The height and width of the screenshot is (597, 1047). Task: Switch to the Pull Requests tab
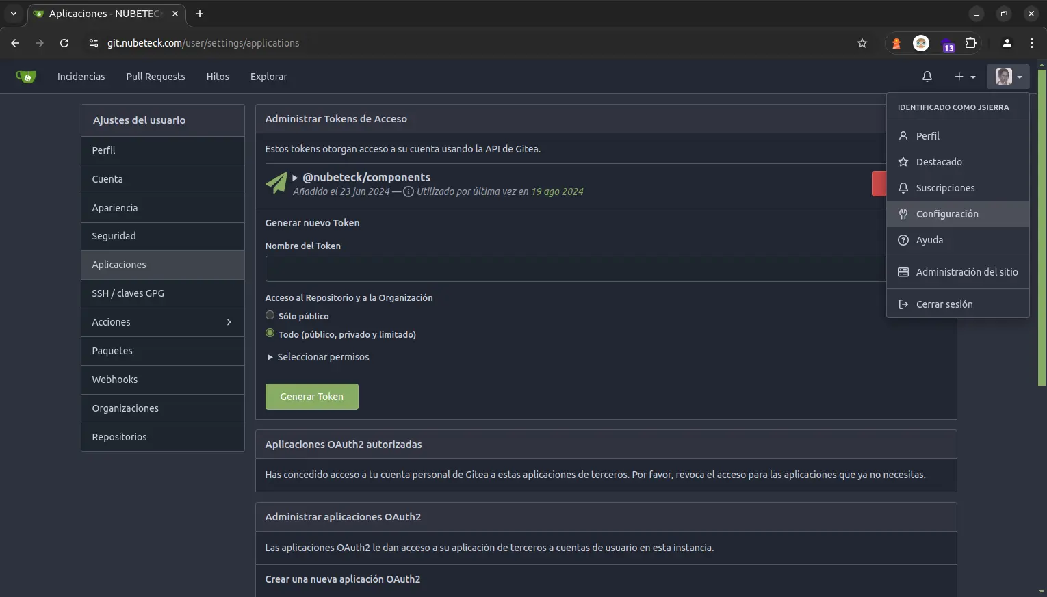[x=155, y=76]
